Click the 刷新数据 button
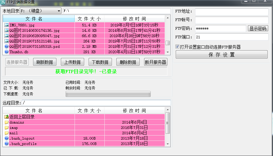The width and height of the screenshot is (273, 156). point(44,62)
